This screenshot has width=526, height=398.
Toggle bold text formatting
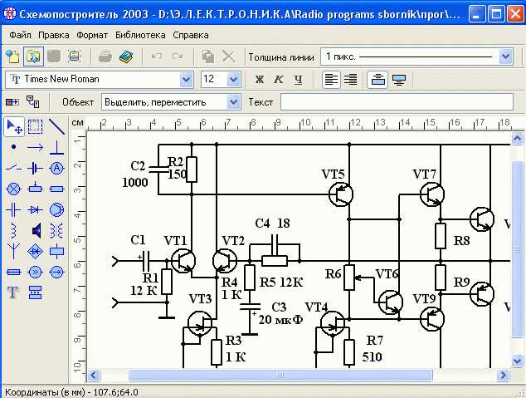(259, 80)
